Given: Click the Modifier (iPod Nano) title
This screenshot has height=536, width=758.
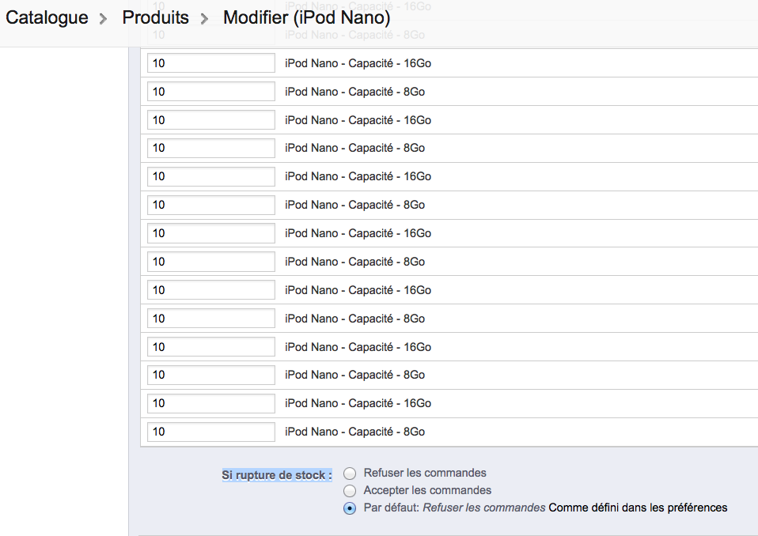Looking at the screenshot, I should pos(306,18).
